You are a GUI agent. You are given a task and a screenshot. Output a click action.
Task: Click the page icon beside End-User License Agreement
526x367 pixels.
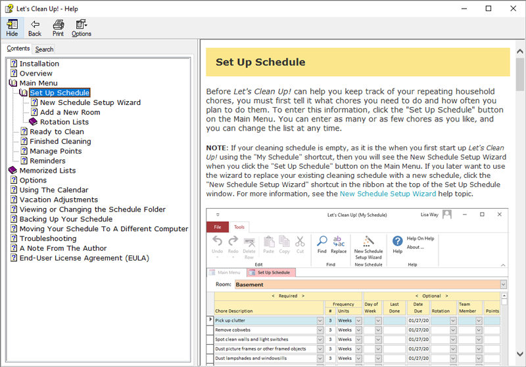[x=14, y=257]
